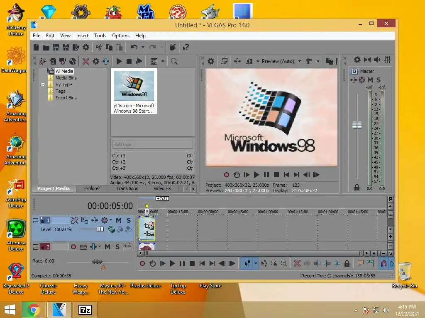Switch to the Explorer tab
425x318 pixels.
tap(92, 188)
